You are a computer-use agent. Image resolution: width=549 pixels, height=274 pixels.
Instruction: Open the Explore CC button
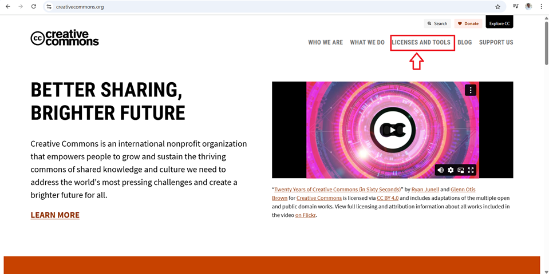click(x=499, y=22)
